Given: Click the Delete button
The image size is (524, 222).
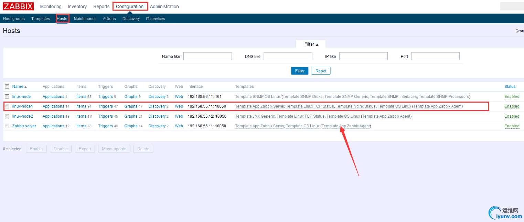Looking at the screenshot, I should pos(143,149).
